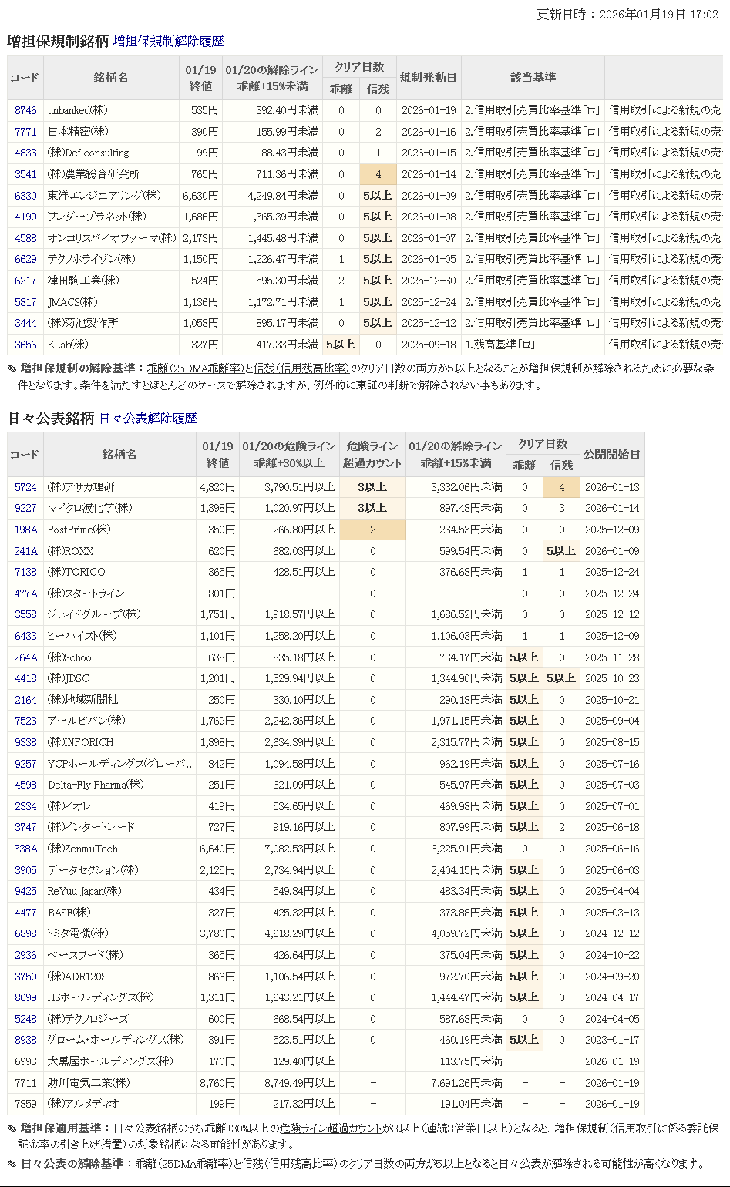Select code 8938 グローム・ホールディングス
Image resolution: width=730 pixels, height=1187 pixels.
(x=25, y=1040)
